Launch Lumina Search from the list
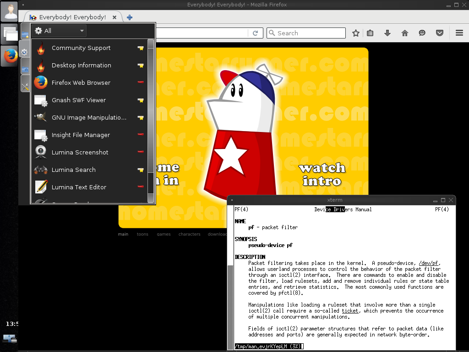469x352 pixels. tap(89, 170)
